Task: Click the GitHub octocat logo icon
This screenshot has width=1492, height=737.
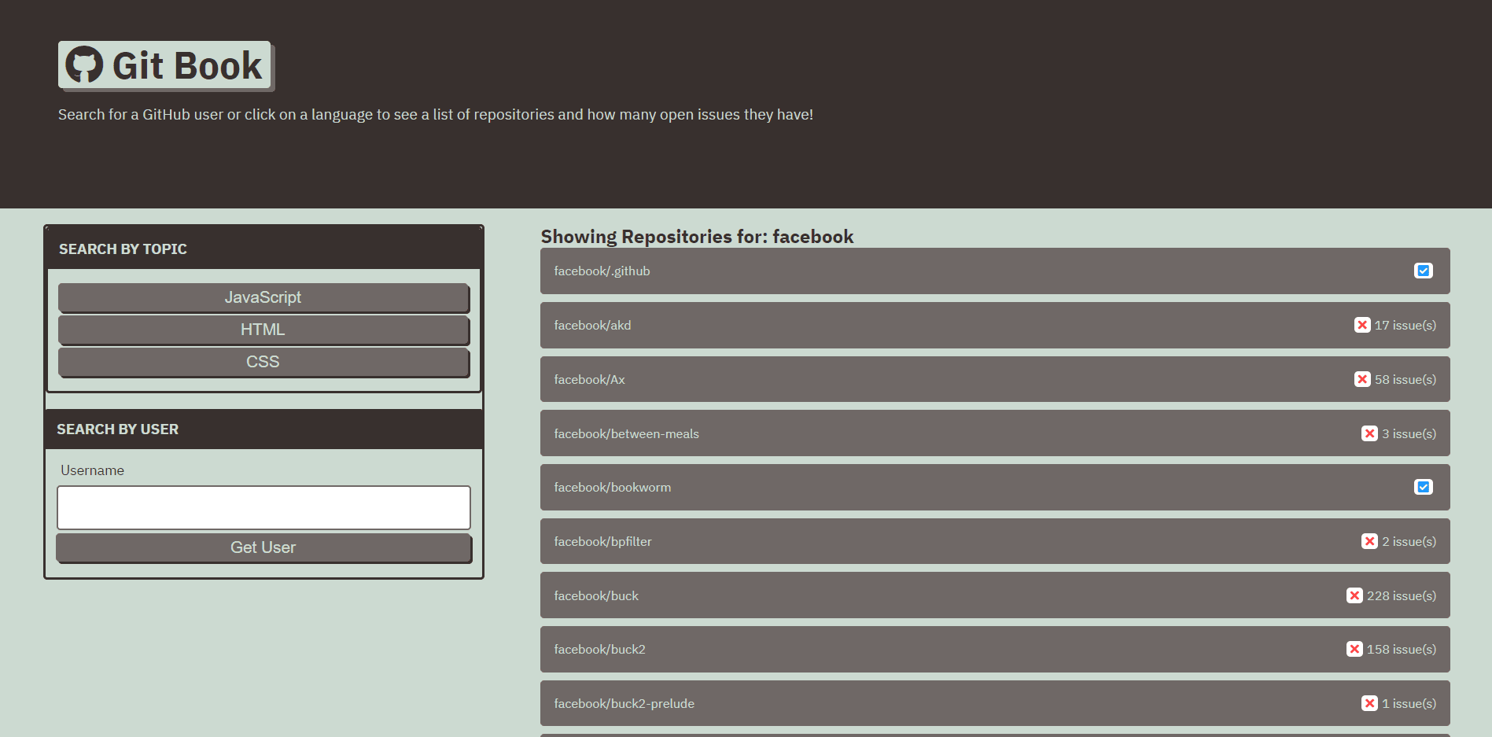Action: point(84,64)
